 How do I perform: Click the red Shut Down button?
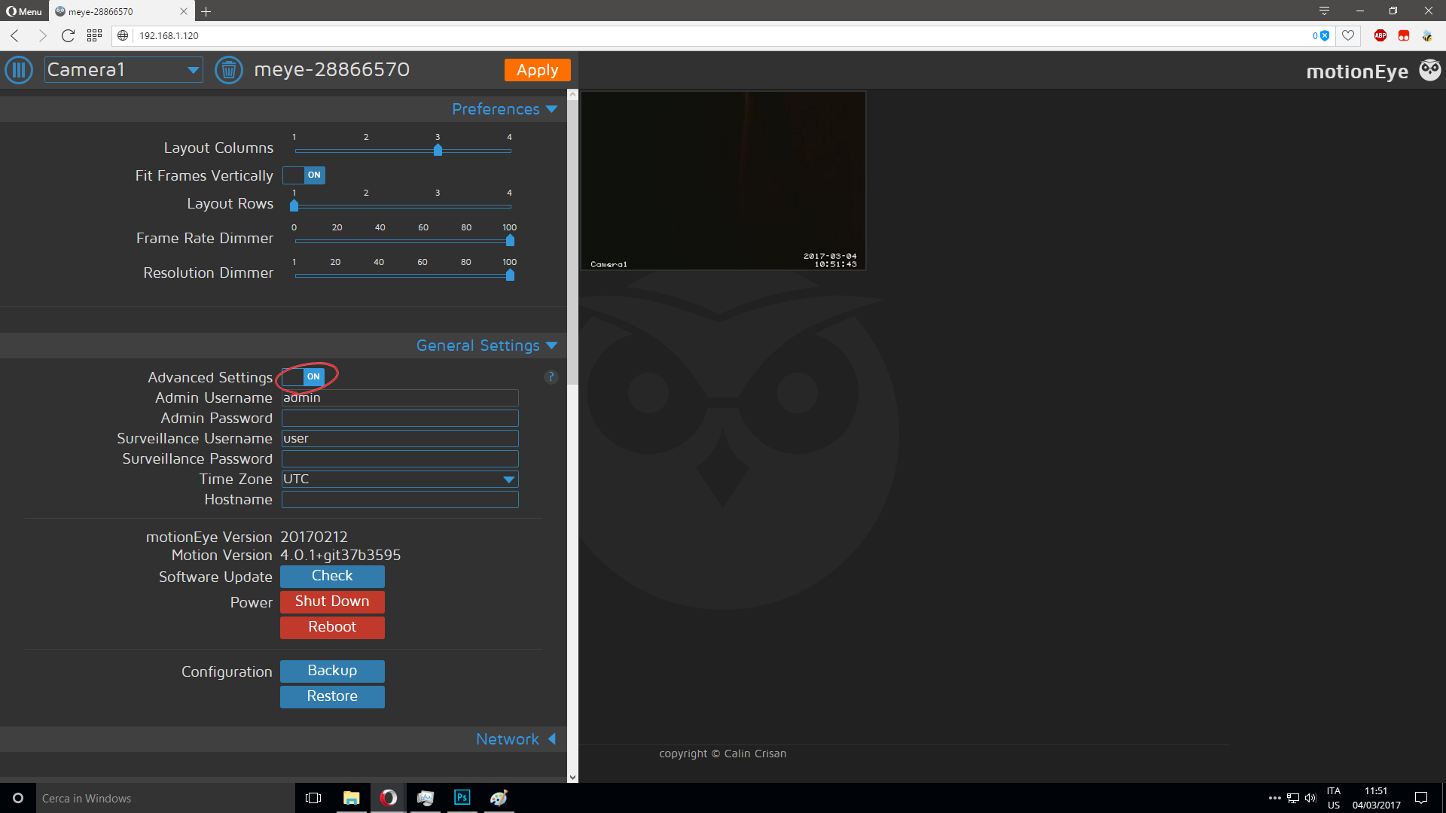pos(332,602)
